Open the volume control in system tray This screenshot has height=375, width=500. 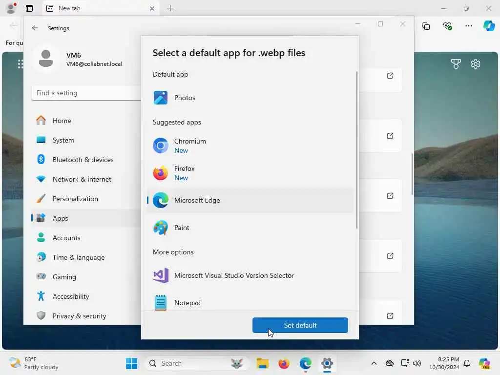pyautogui.click(x=417, y=363)
